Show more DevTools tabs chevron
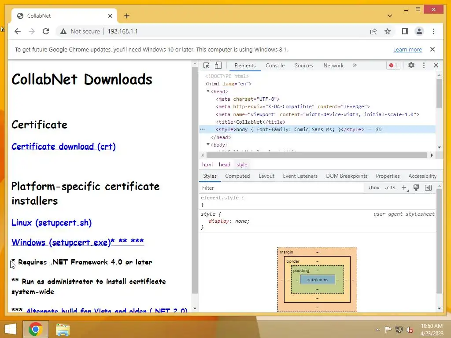The width and height of the screenshot is (451, 338). tap(355, 65)
